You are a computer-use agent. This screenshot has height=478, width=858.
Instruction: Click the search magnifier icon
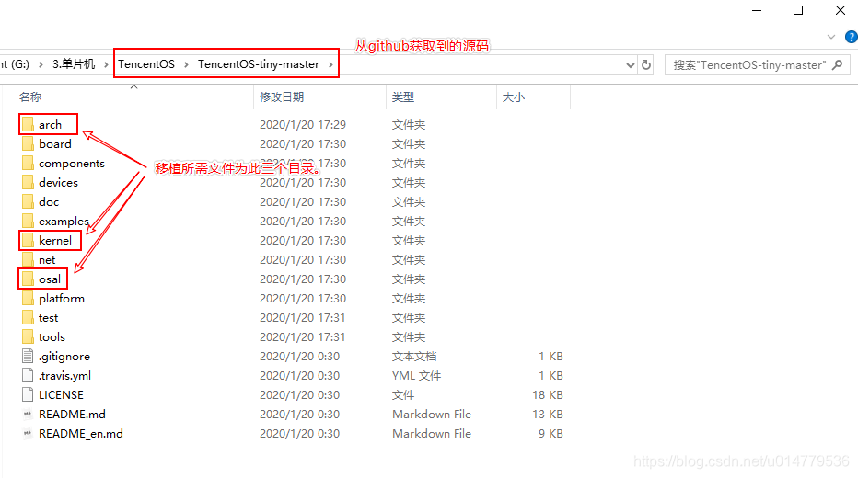coord(837,65)
